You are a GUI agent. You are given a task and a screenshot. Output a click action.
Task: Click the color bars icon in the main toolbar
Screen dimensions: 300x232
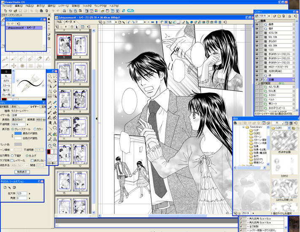tap(96, 11)
